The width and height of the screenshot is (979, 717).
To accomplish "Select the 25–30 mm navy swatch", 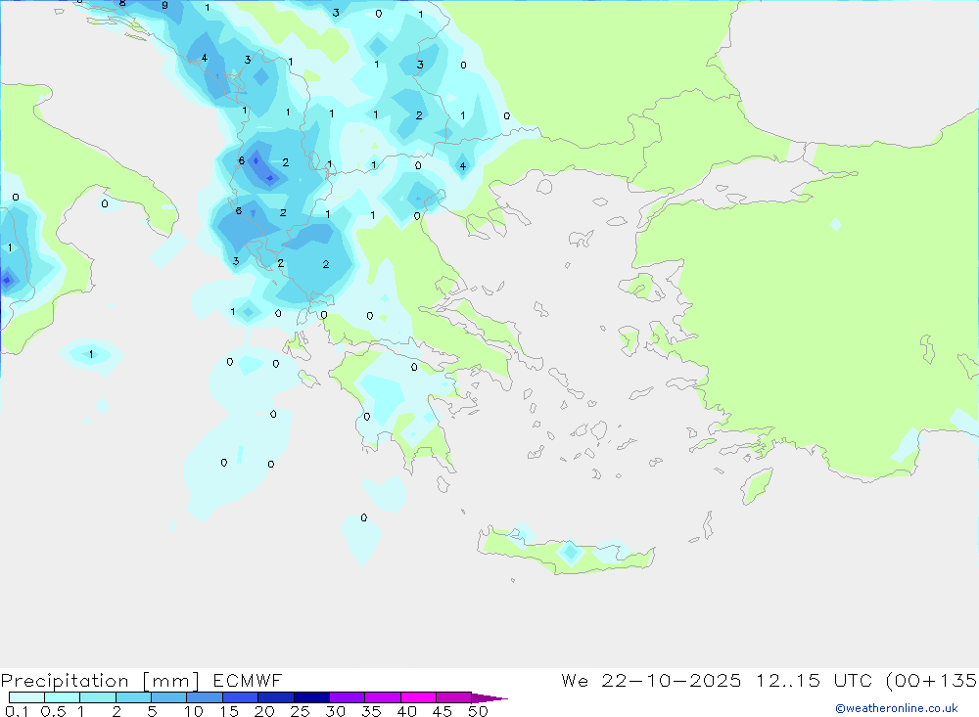I will (x=311, y=697).
